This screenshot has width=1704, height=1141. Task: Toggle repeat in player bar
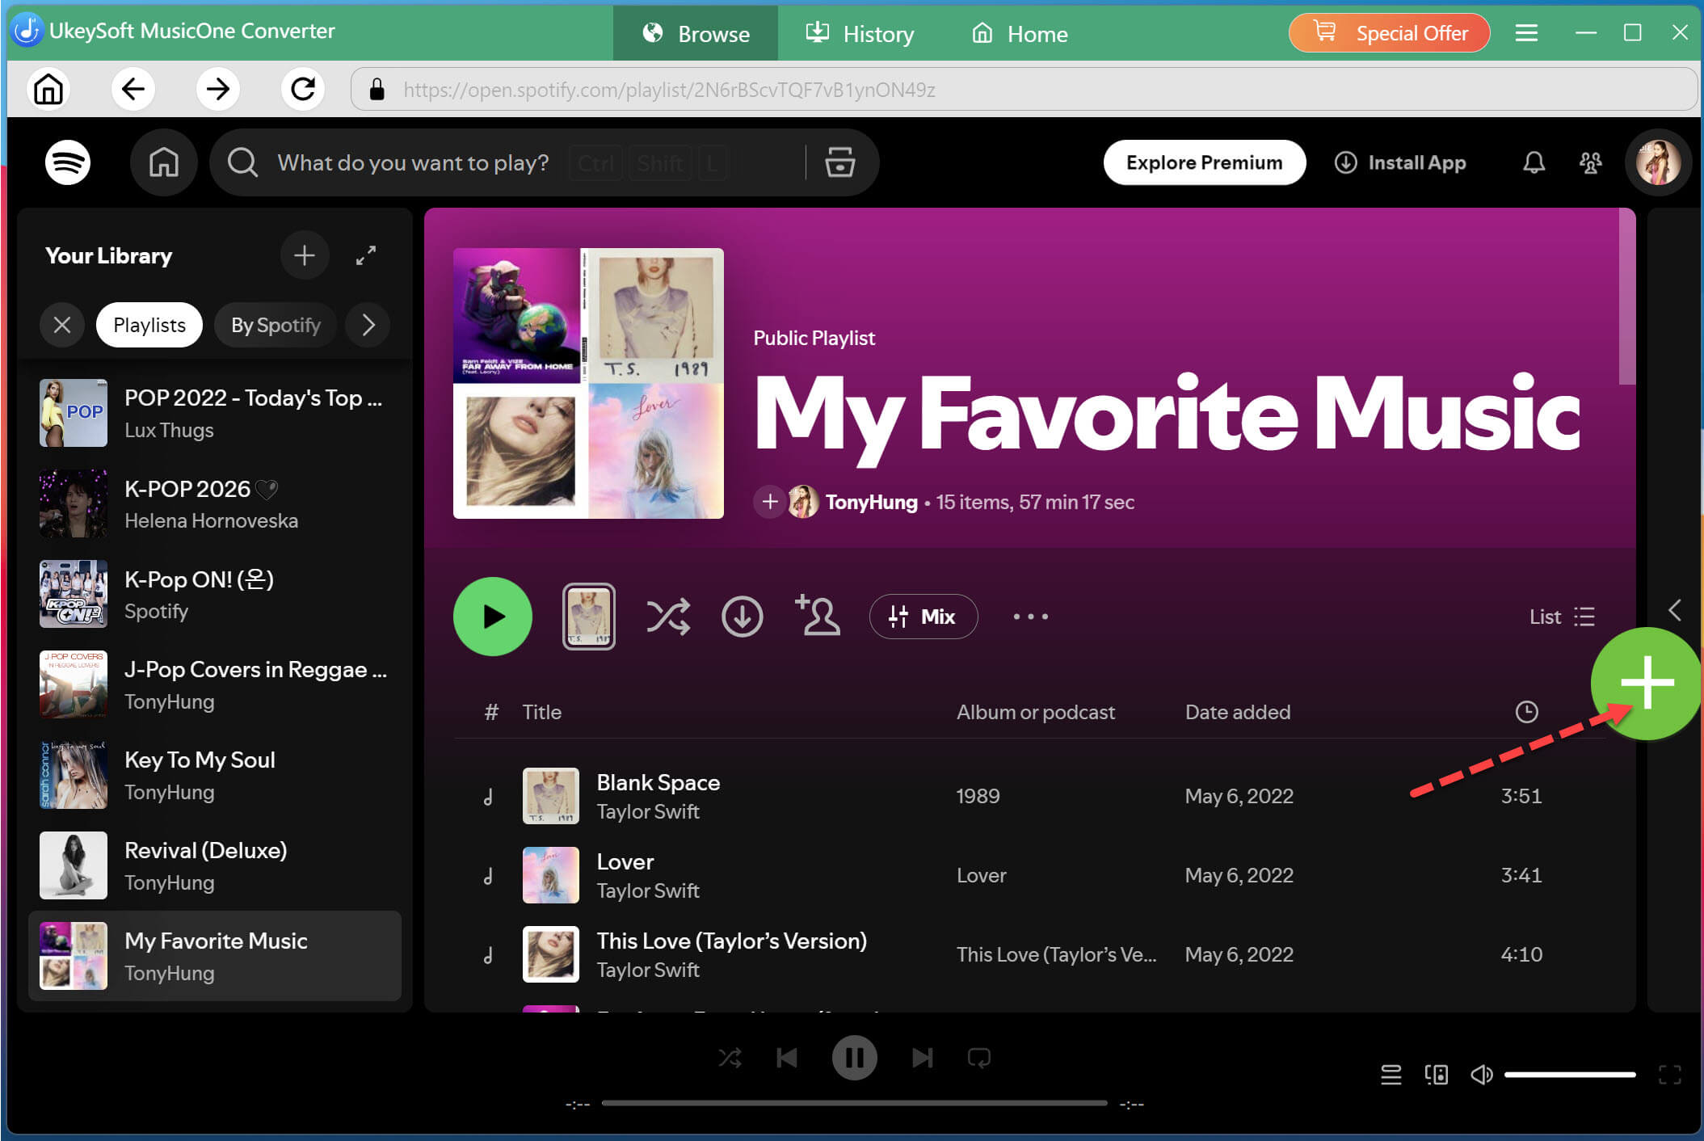(x=979, y=1058)
